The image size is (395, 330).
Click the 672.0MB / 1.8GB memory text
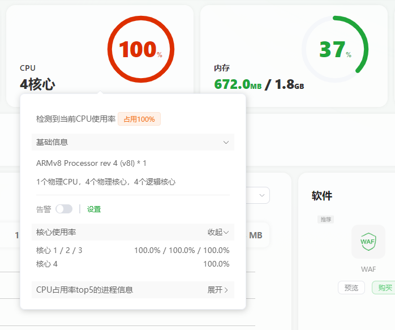259,84
